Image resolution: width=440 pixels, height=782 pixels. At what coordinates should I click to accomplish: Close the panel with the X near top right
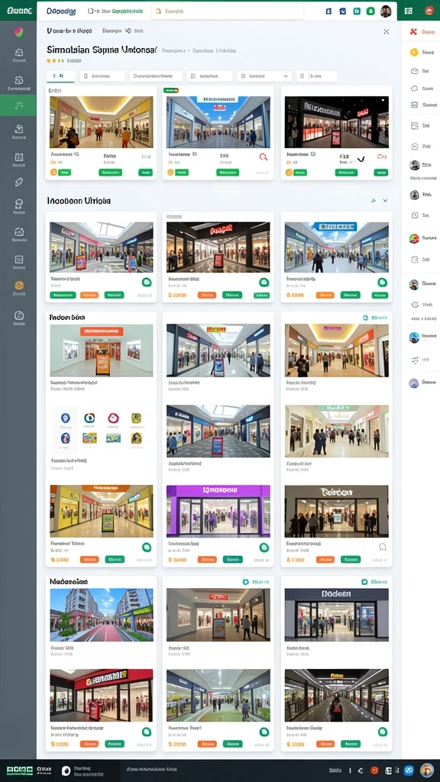(386, 31)
